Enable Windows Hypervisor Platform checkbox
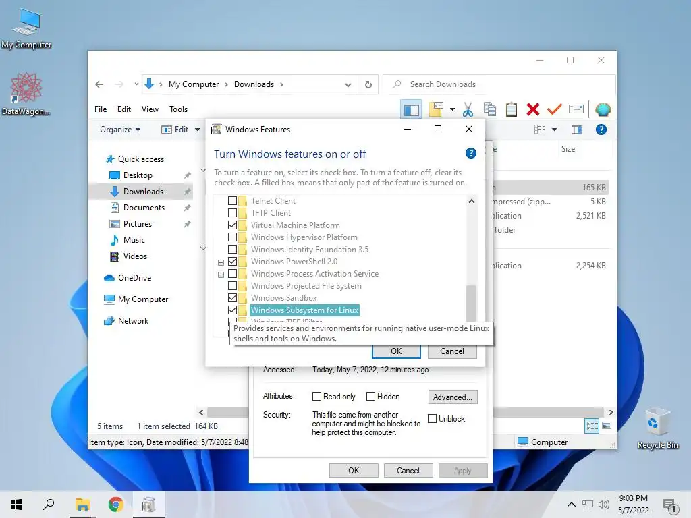 tap(232, 237)
